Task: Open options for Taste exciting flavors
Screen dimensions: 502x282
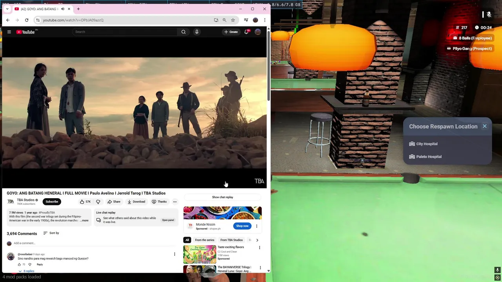Action: point(259,248)
